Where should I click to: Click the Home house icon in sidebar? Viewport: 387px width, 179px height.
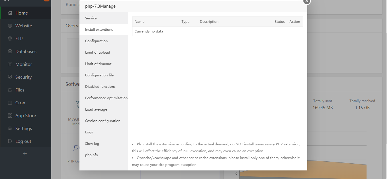(10, 13)
